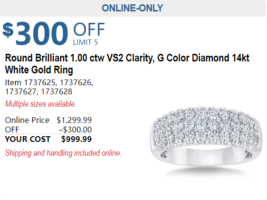Open the Round Brilliant diamond ring title
This screenshot has width=267, height=200.
click(127, 64)
